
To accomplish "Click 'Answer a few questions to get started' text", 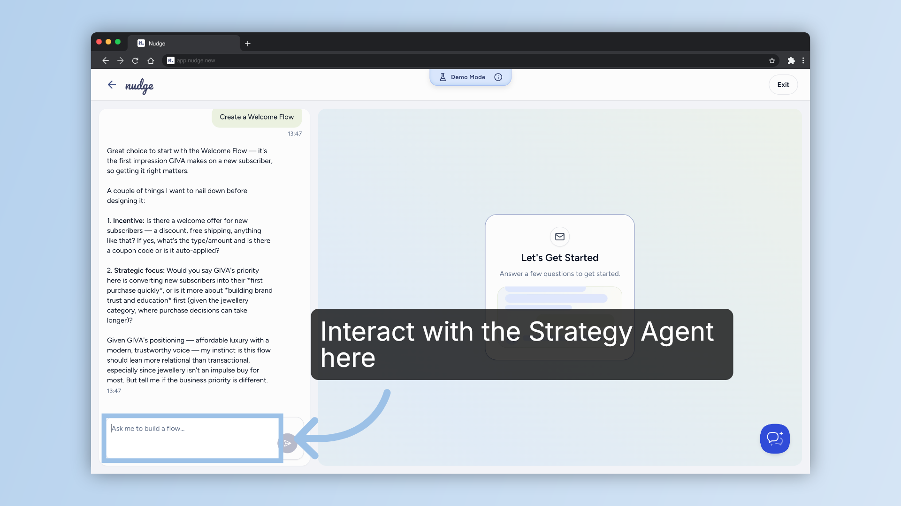I will coord(560,274).
